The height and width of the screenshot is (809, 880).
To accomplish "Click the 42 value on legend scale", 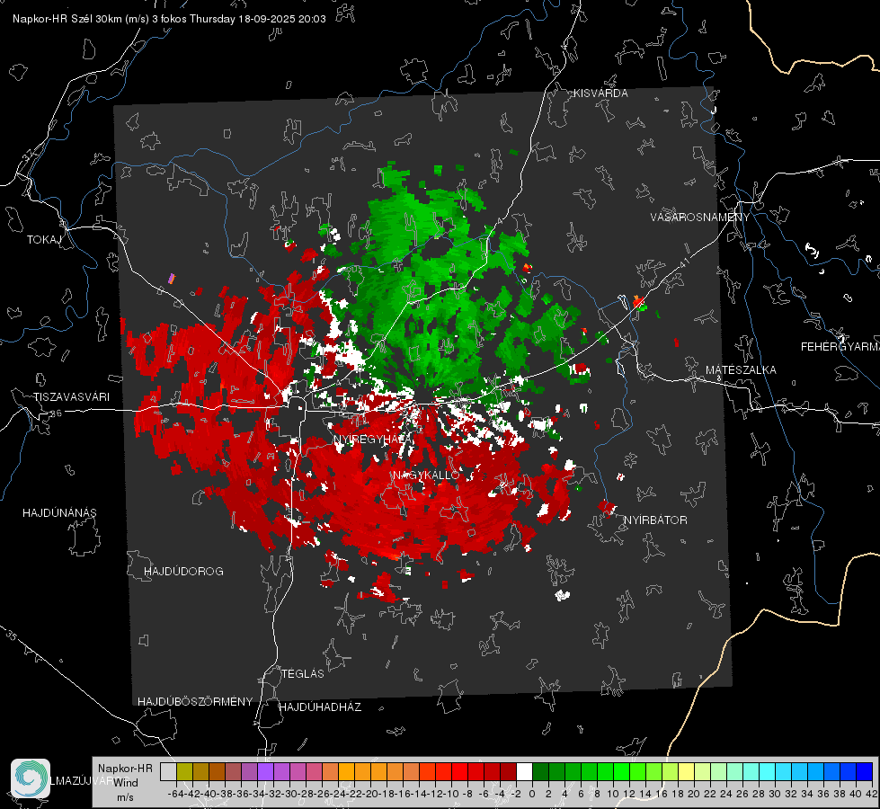I will [871, 794].
